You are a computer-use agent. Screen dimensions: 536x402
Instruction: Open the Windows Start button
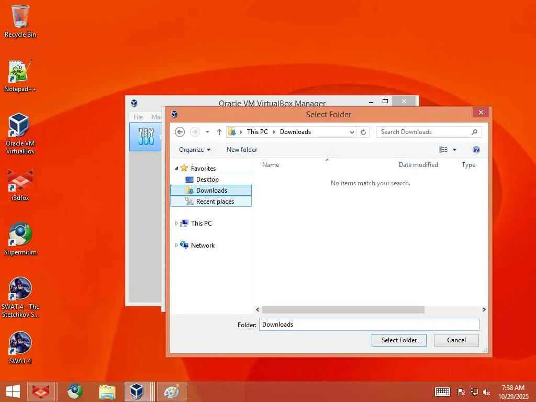[x=13, y=392]
